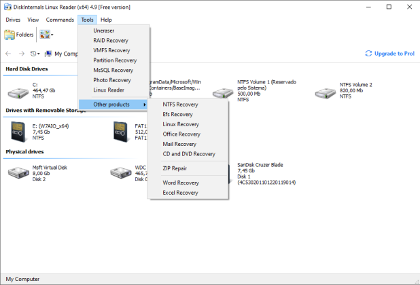Viewport: 420px width, 285px height.
Task: Click the My Computer status bar text
Action: click(x=22, y=279)
